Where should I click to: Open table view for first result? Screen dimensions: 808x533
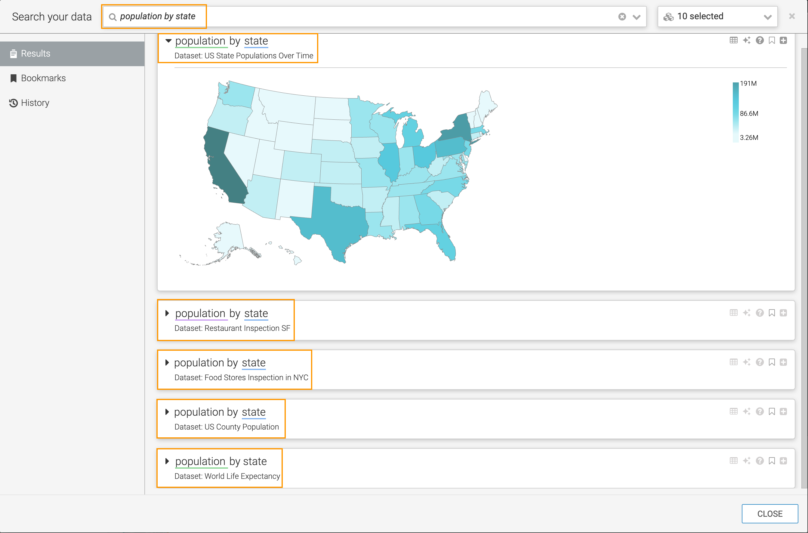733,40
